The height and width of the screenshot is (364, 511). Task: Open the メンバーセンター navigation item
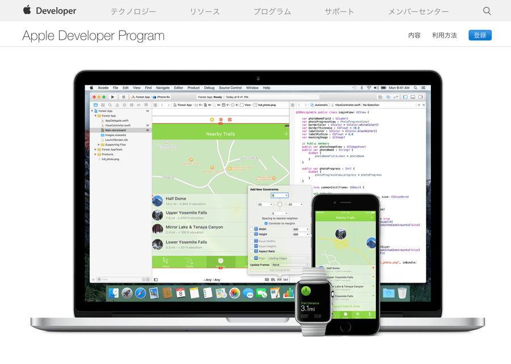(418, 11)
